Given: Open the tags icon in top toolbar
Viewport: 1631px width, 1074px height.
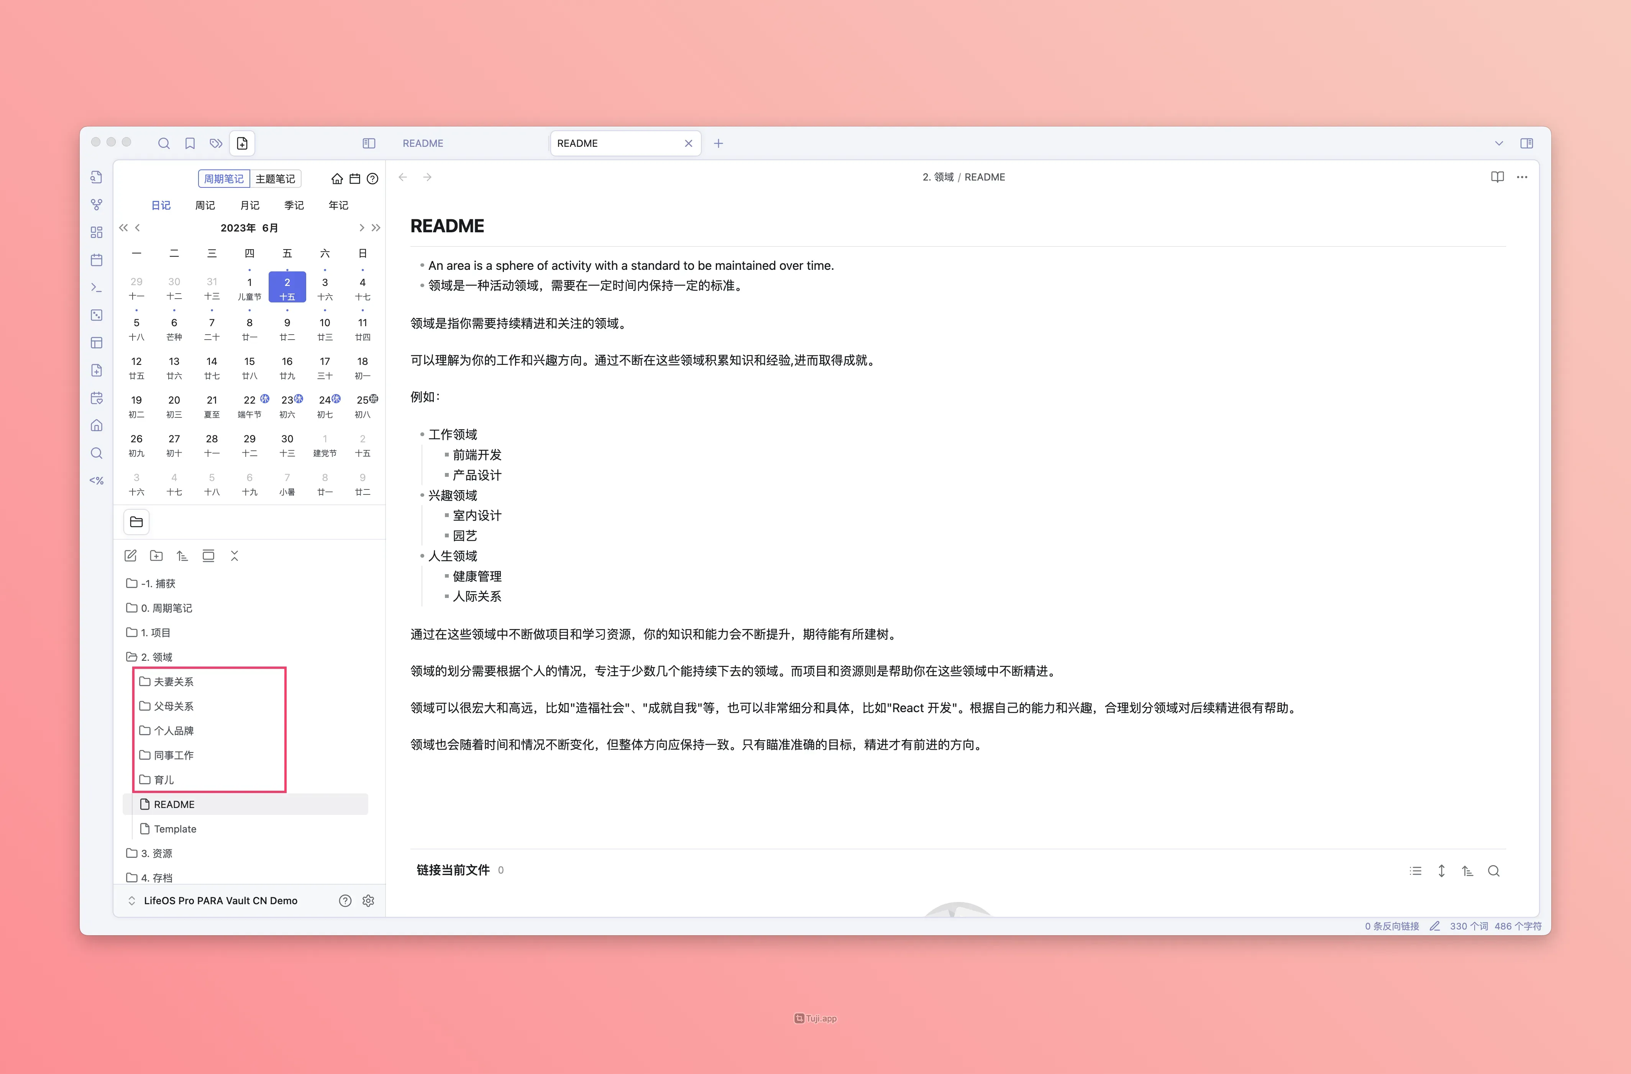Looking at the screenshot, I should click(x=216, y=143).
